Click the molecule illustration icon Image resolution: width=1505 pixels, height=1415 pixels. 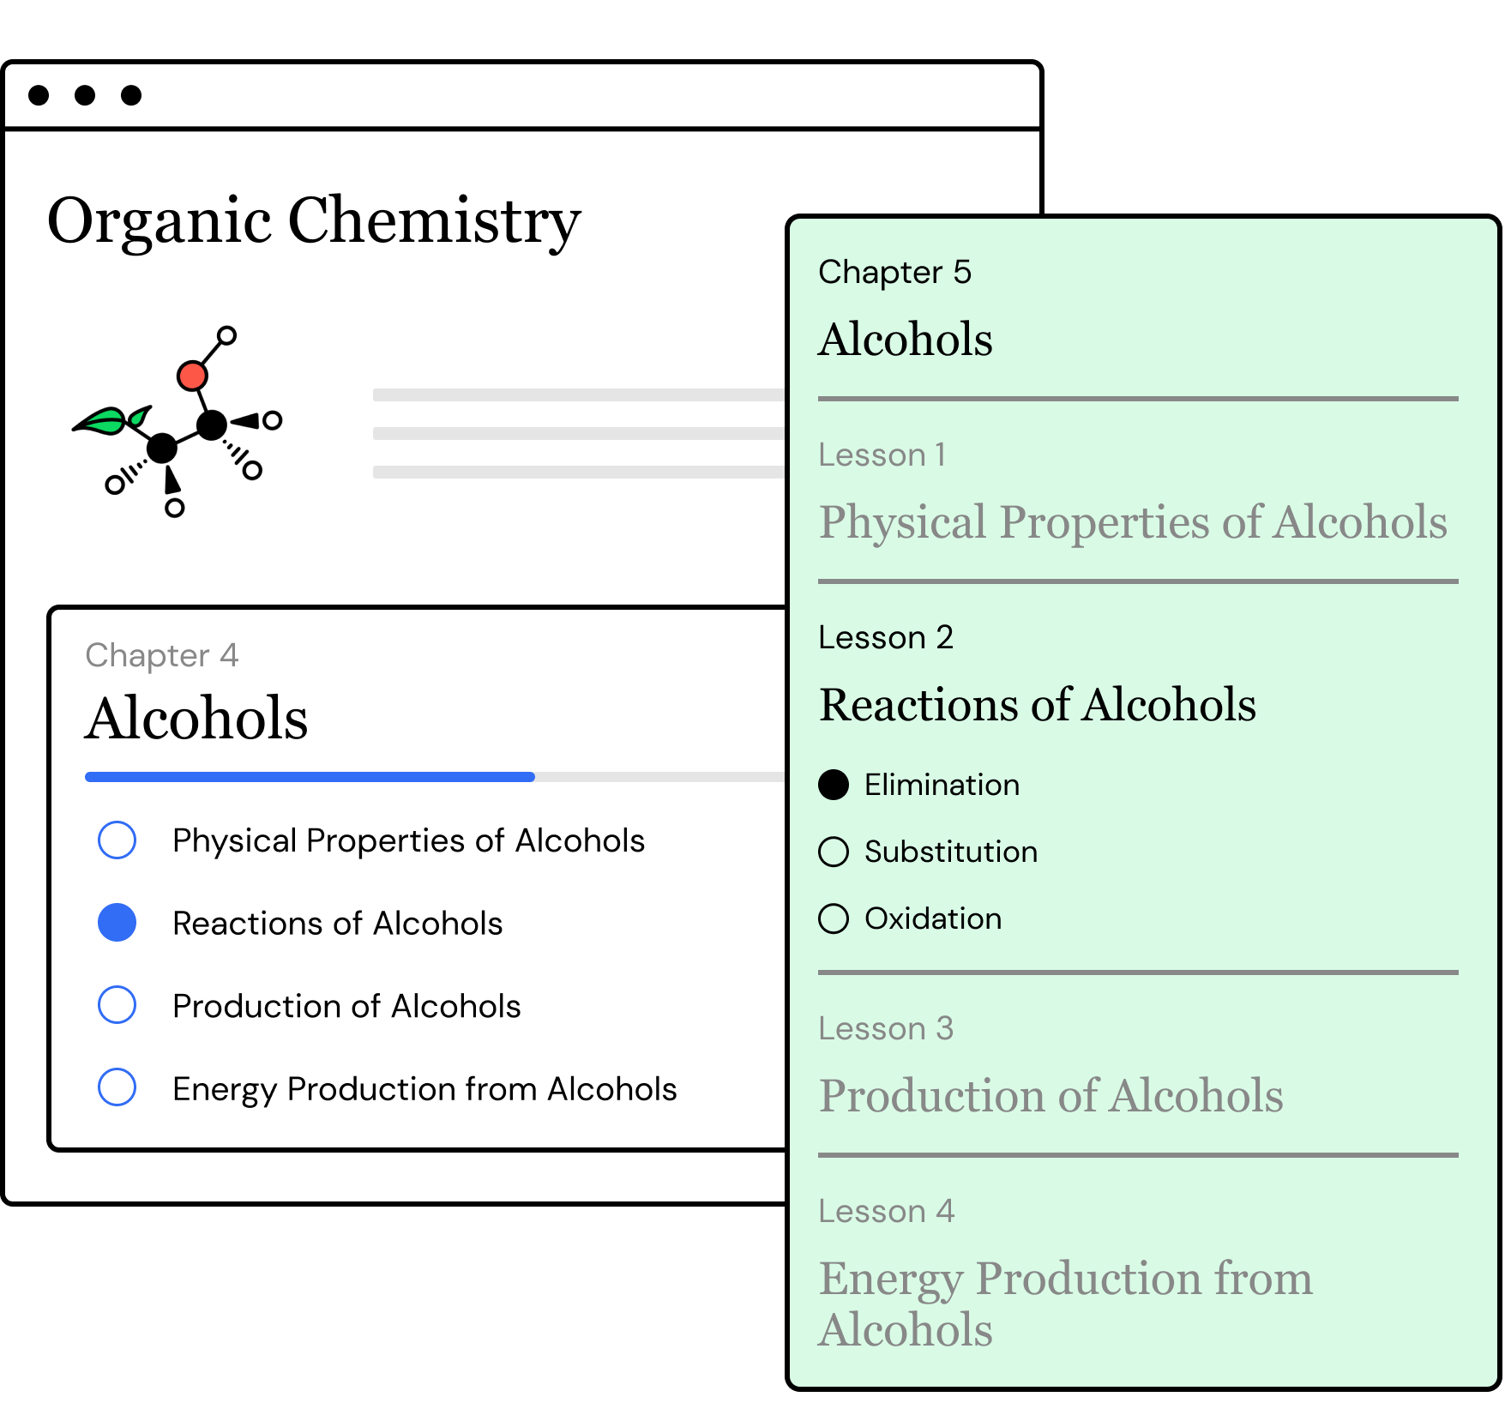coord(178,421)
